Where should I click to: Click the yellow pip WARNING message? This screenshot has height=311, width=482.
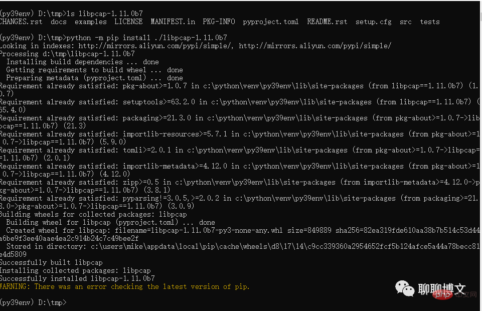click(x=124, y=286)
